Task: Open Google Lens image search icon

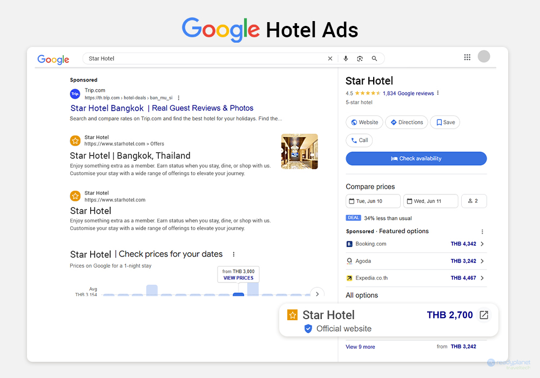Action: coord(360,58)
